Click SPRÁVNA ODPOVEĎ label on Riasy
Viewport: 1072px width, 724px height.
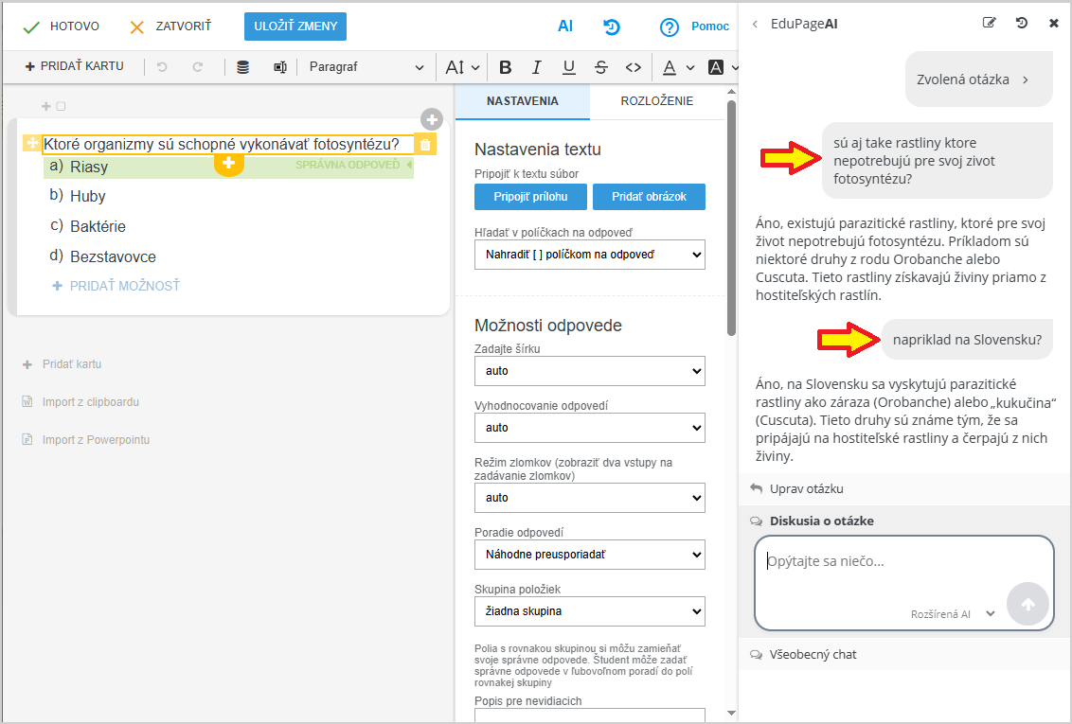point(348,165)
